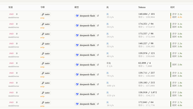Click the 79 t/s speed value
Image resolution: width=193 pixels, height=109 pixels.
[x=110, y=76]
